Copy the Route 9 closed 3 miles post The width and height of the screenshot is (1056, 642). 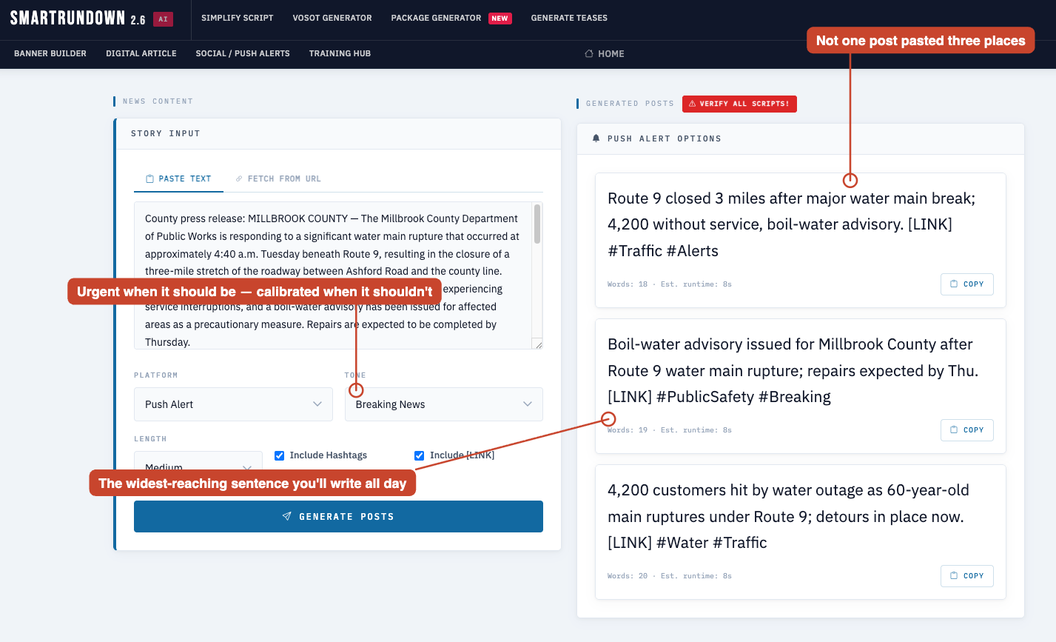click(967, 284)
